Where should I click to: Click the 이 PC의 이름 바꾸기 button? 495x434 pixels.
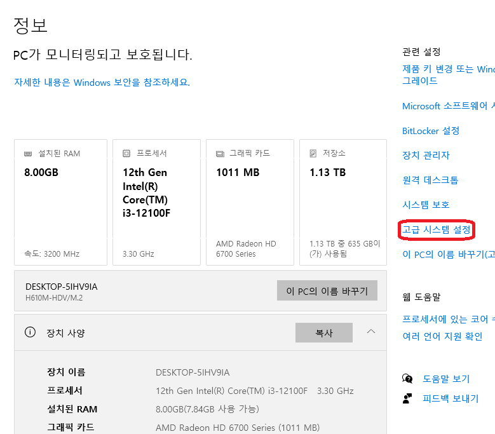(x=327, y=290)
